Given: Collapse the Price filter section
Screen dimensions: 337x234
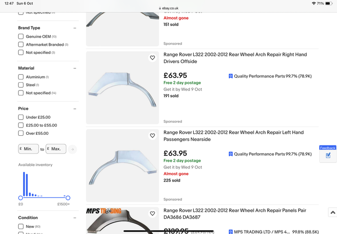Looking at the screenshot, I should [75, 109].
